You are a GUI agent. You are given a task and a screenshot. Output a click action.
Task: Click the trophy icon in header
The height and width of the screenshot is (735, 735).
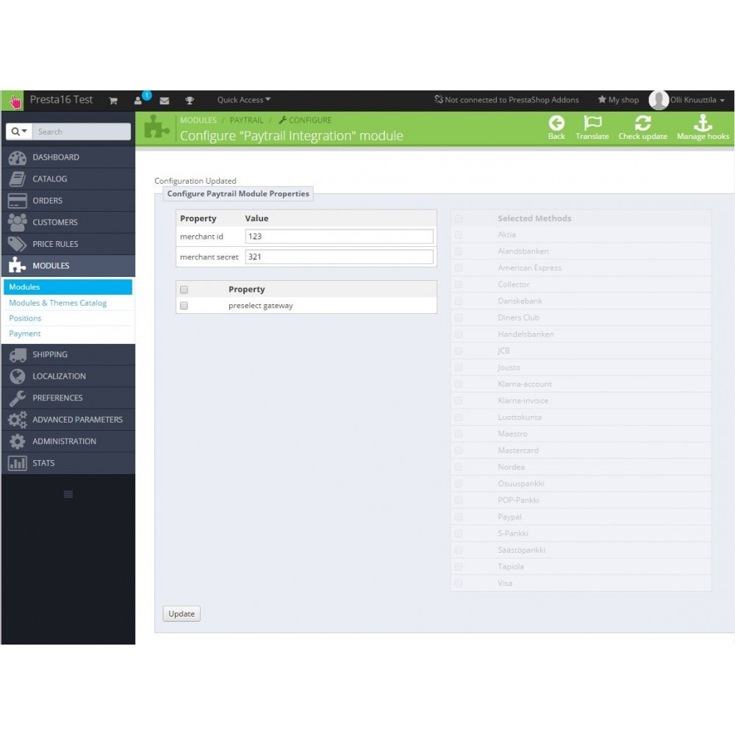190,101
